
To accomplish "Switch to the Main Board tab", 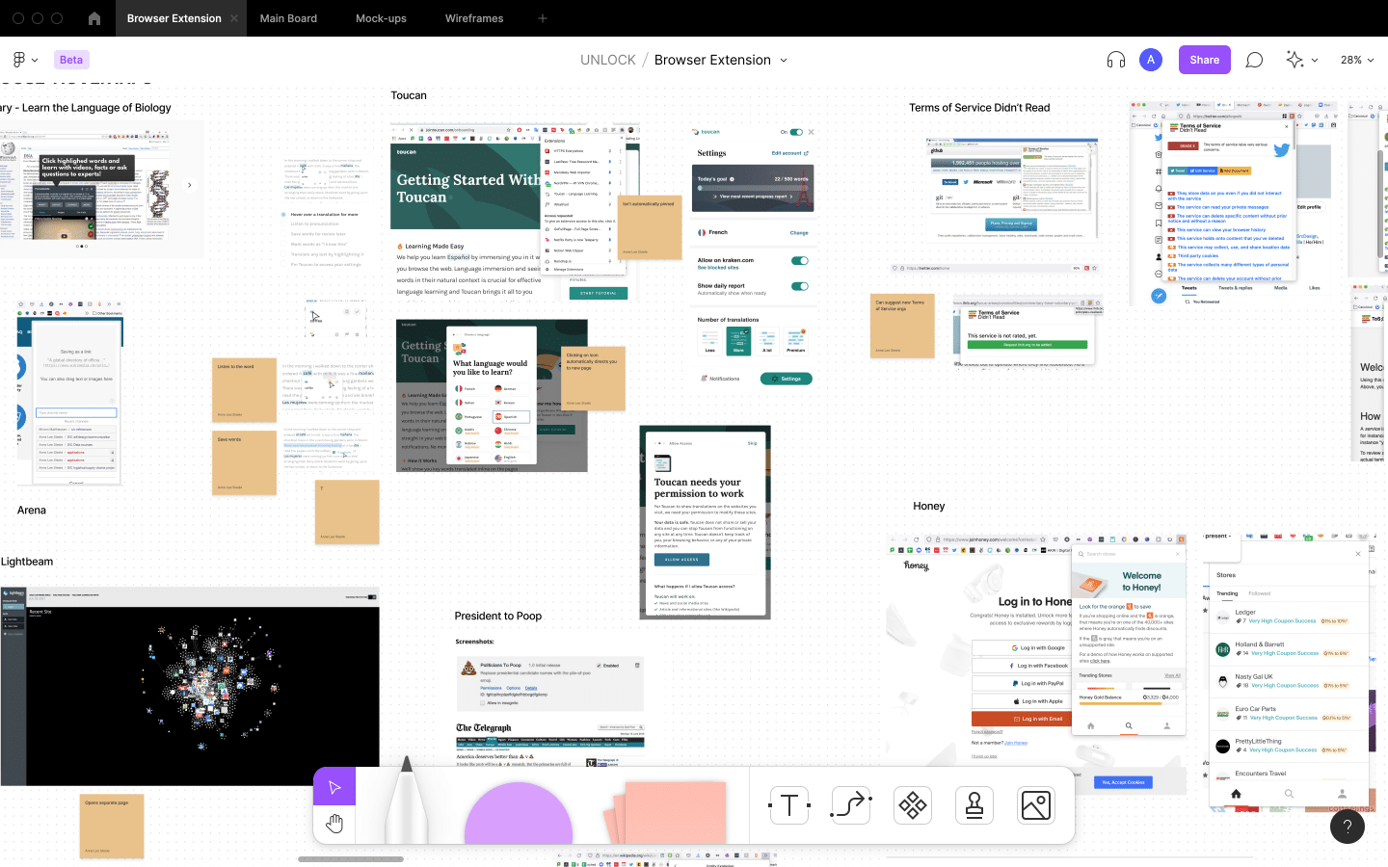I will click(288, 18).
